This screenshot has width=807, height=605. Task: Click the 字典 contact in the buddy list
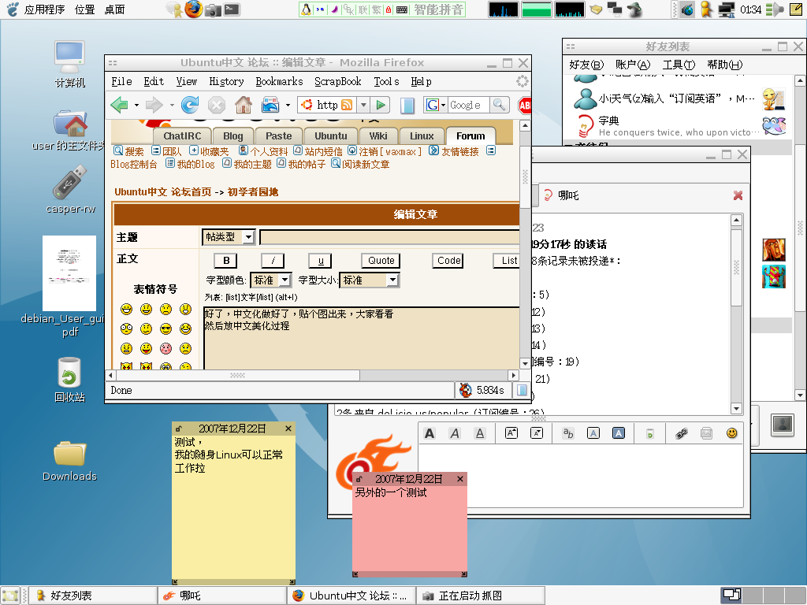[x=679, y=125]
